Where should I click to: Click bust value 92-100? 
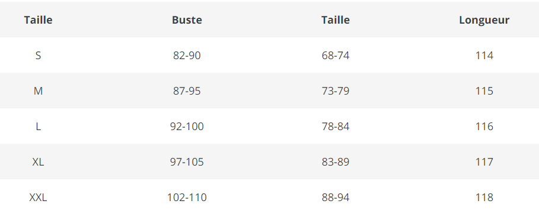pos(187,127)
